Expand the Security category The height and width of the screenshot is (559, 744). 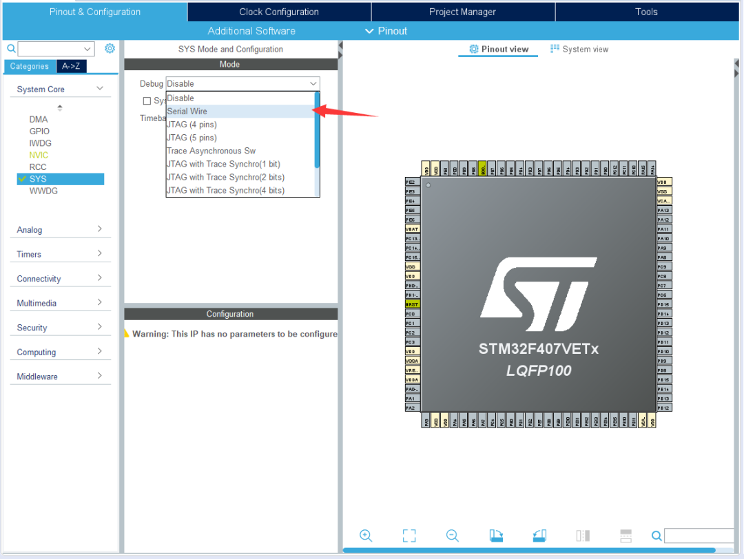coord(60,328)
